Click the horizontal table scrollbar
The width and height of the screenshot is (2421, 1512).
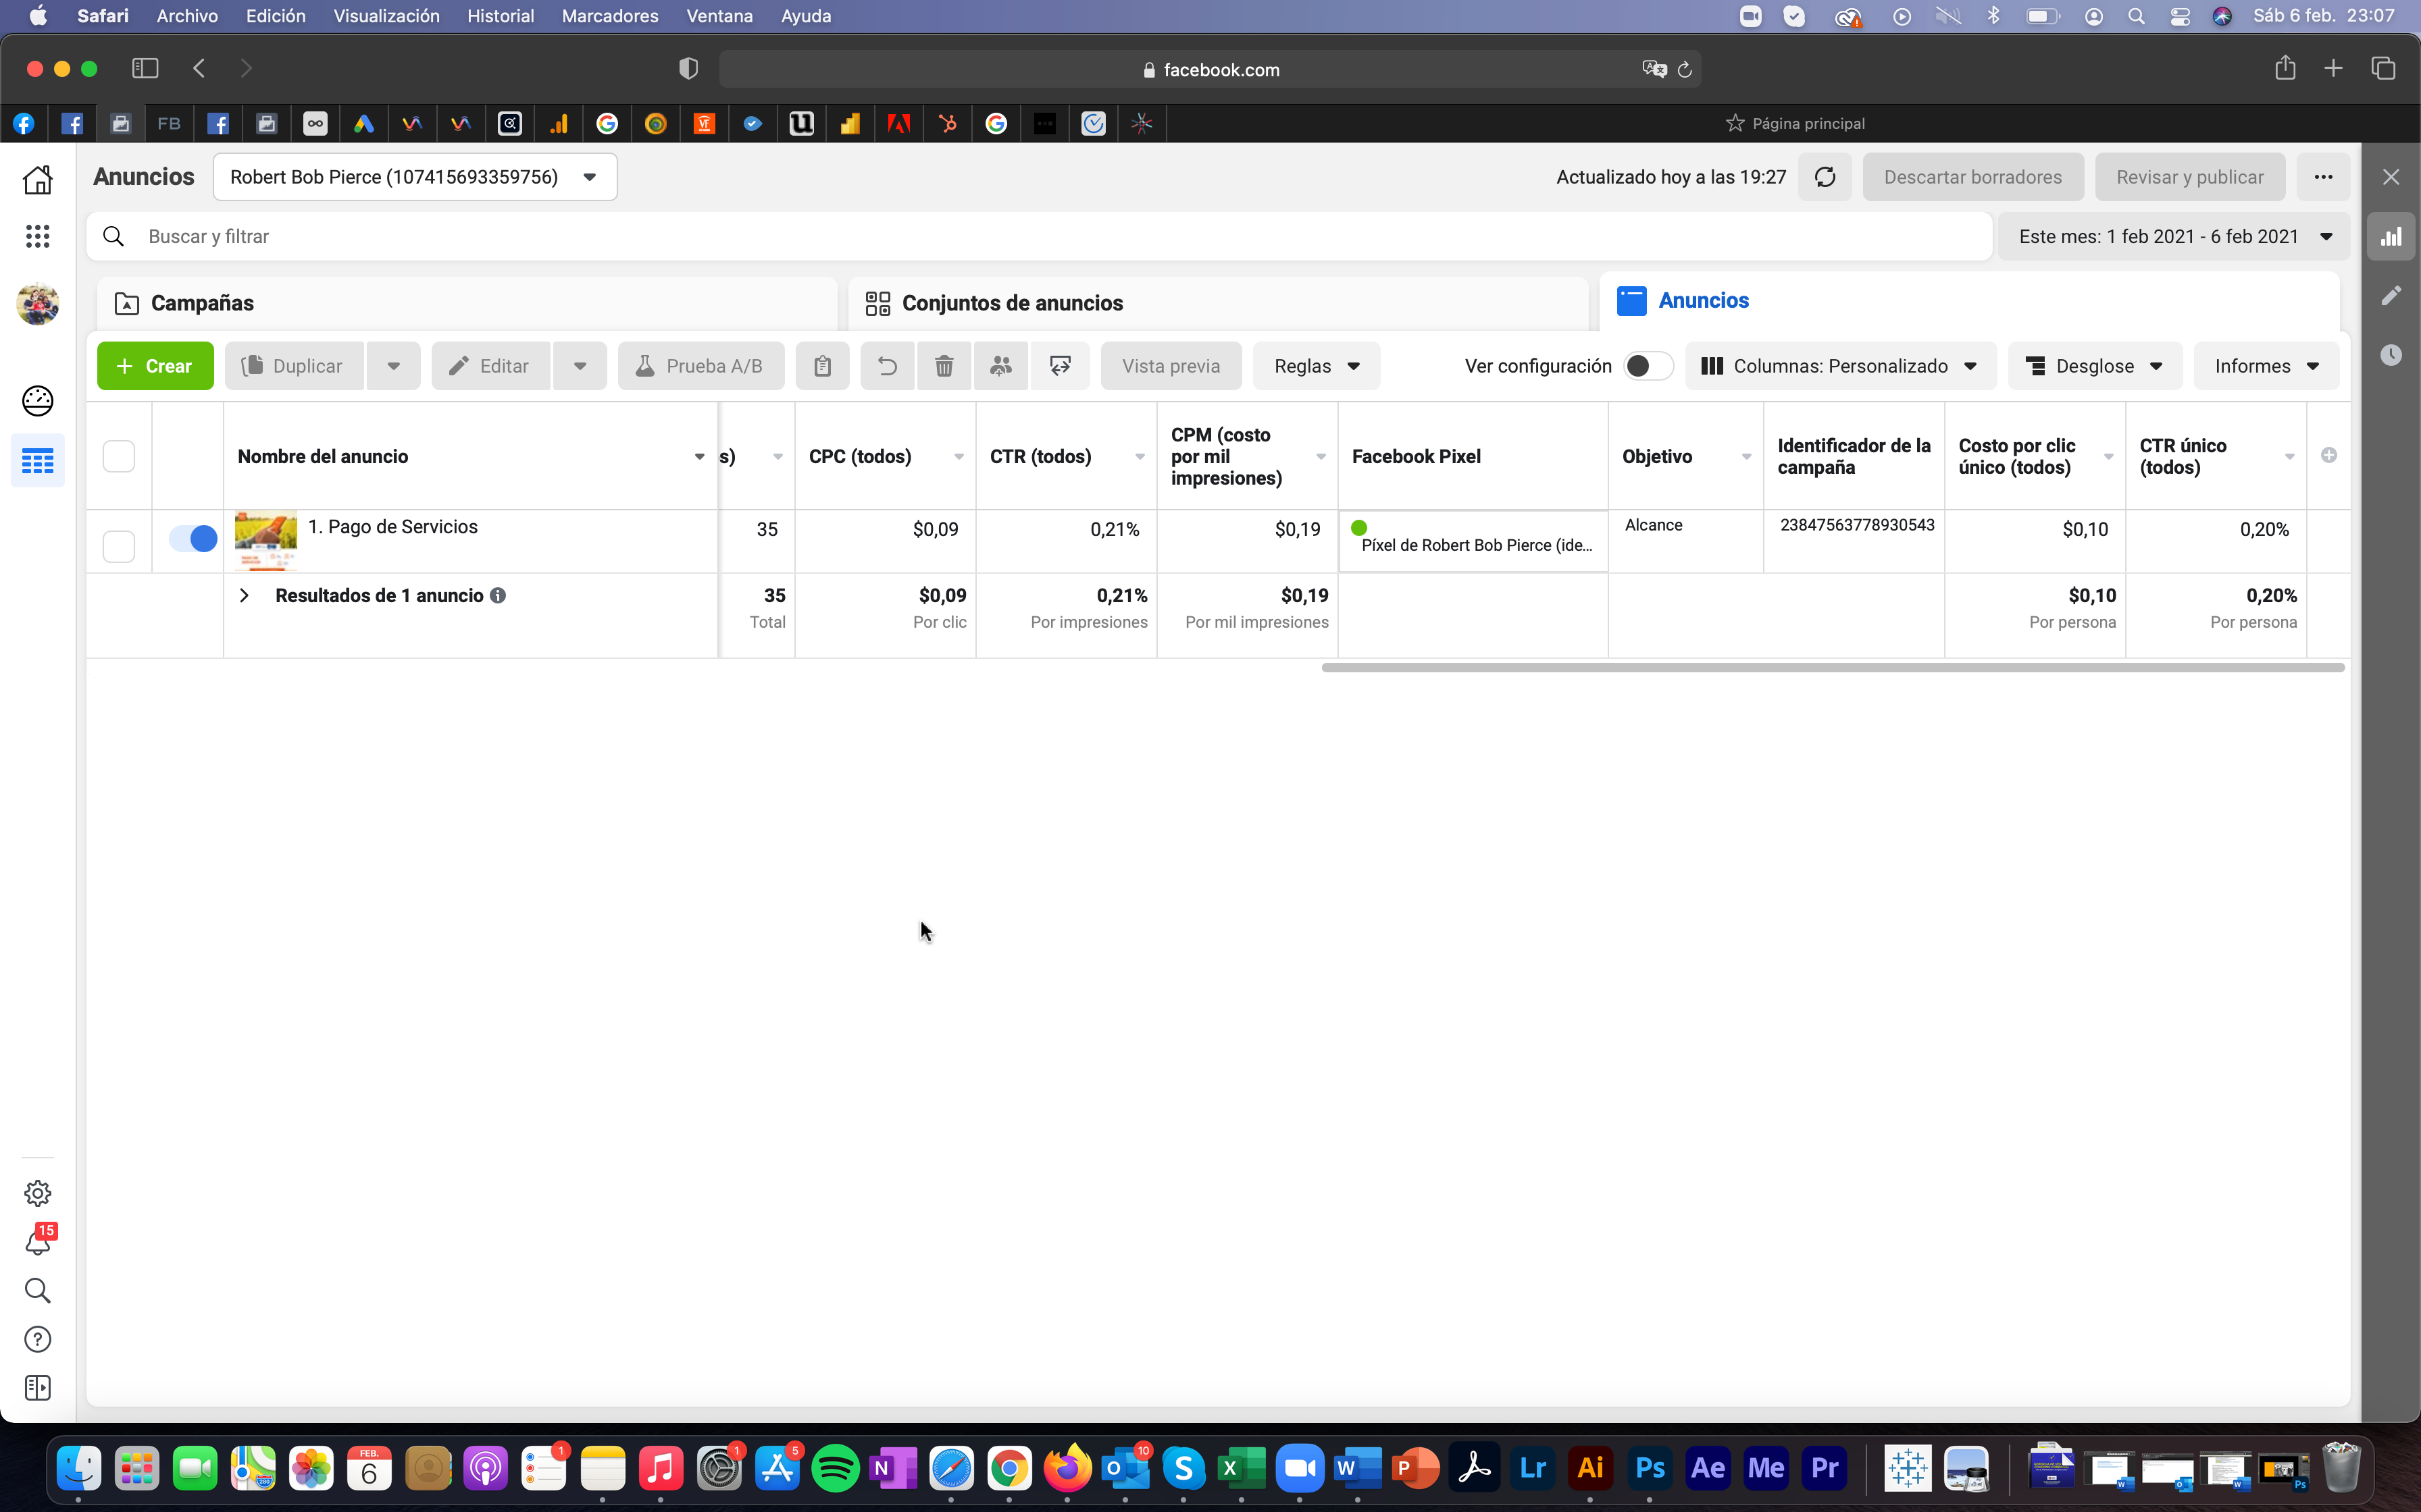(x=1833, y=667)
